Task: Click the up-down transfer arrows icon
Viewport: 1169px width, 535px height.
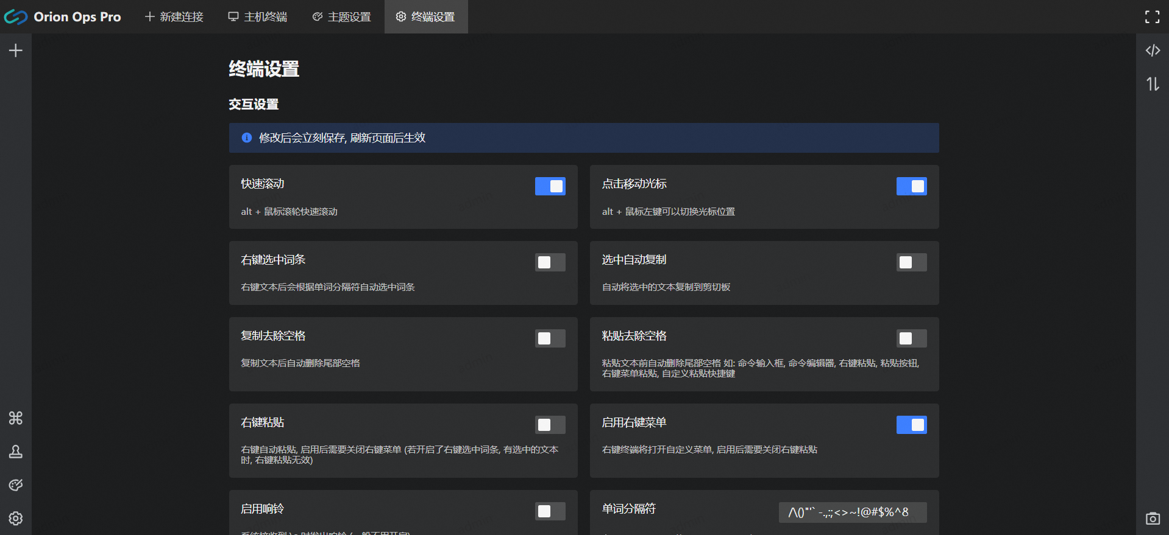Action: [x=1152, y=84]
